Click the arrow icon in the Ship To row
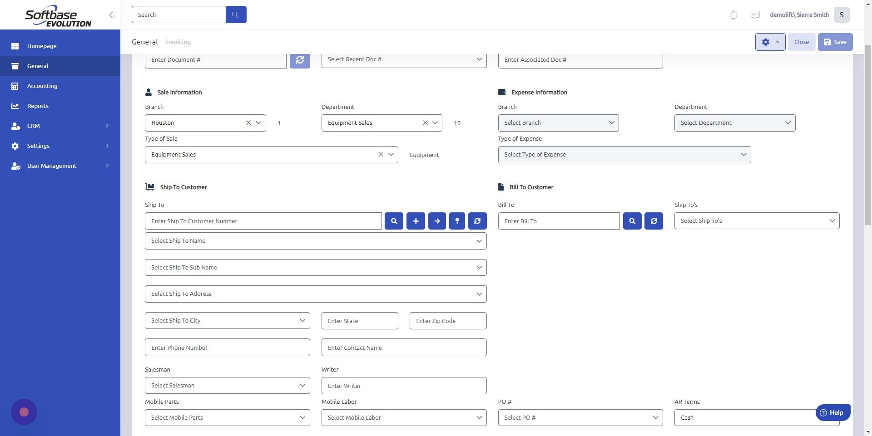The width and height of the screenshot is (872, 436). [436, 221]
